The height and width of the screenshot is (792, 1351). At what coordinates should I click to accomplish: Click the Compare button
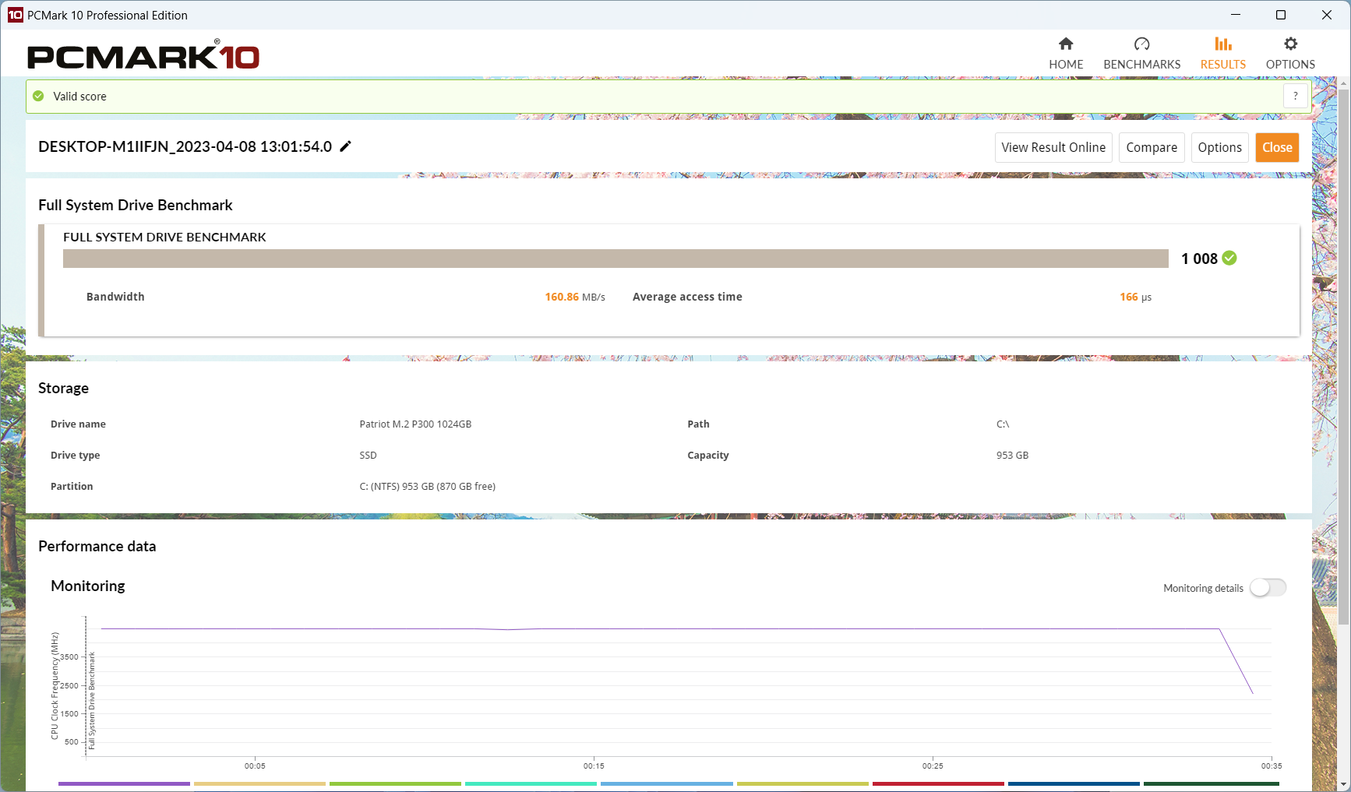tap(1152, 147)
